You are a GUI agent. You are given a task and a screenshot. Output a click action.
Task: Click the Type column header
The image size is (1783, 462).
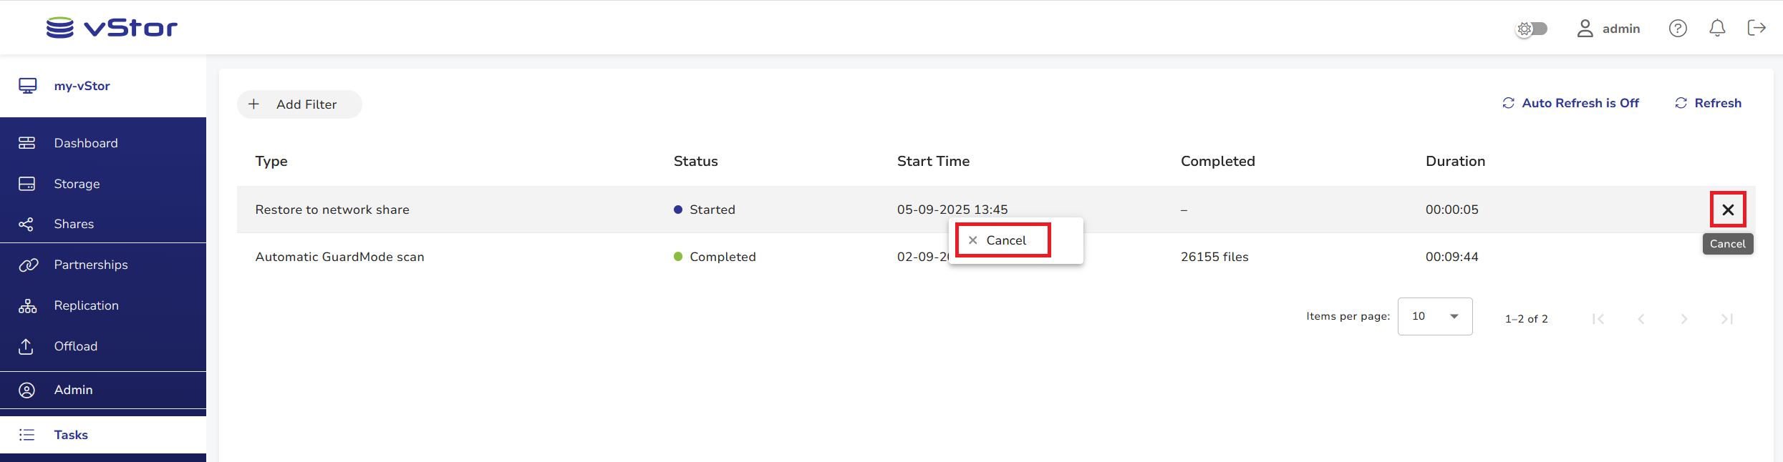point(271,162)
